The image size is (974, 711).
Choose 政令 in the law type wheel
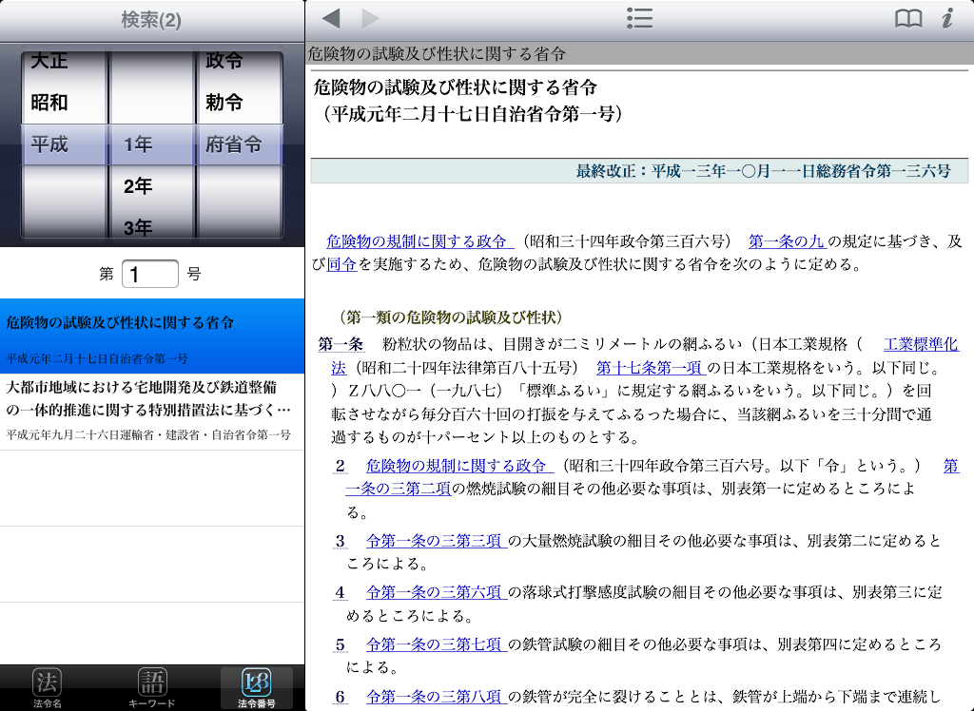224,62
